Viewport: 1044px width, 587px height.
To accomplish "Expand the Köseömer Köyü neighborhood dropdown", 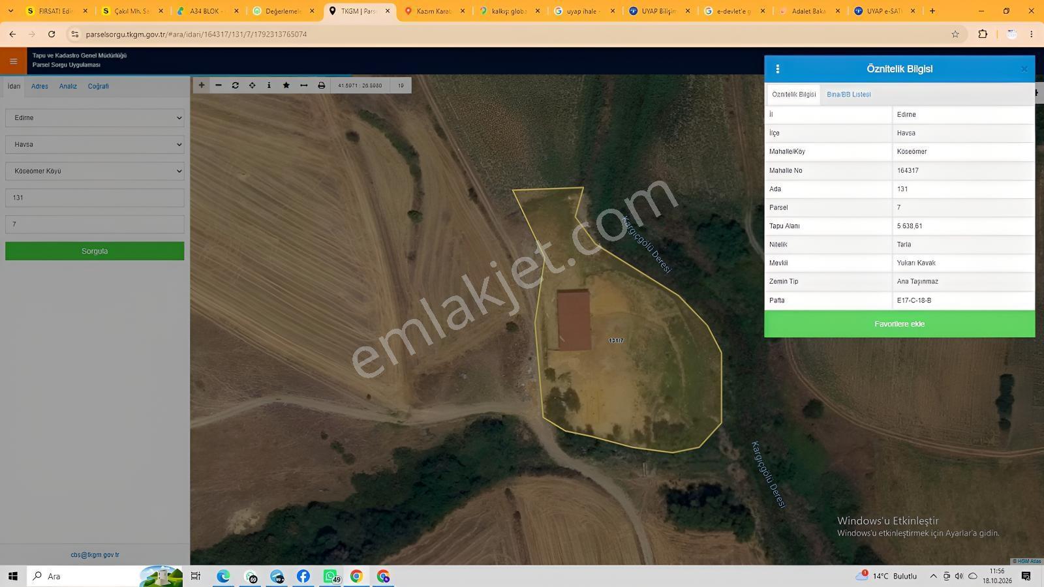I will pos(95,171).
